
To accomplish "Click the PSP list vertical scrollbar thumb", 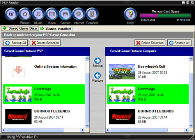I will (87, 98).
